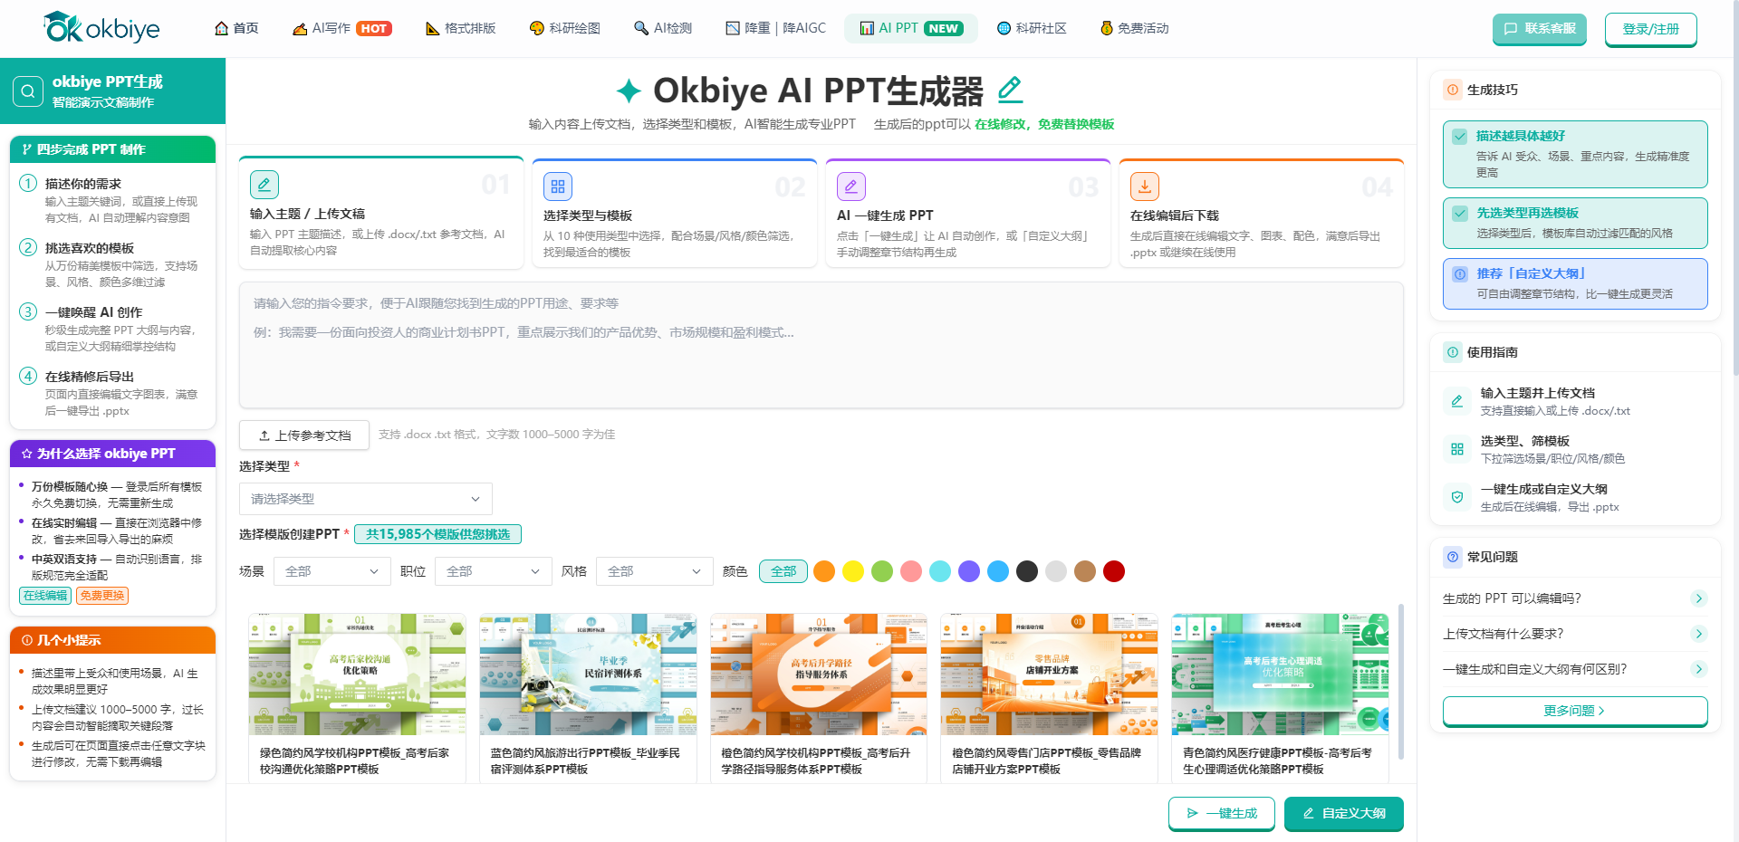Click the 免费更换 tag

pyautogui.click(x=101, y=595)
